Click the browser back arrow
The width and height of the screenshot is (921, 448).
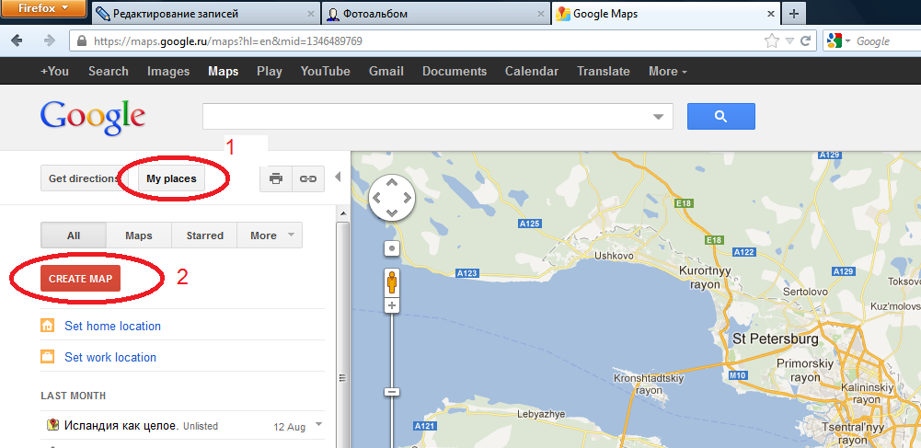17,40
